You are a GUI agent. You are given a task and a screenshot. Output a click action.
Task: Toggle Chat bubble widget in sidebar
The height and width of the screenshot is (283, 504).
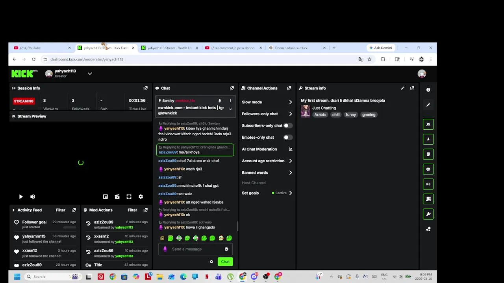[428, 169]
